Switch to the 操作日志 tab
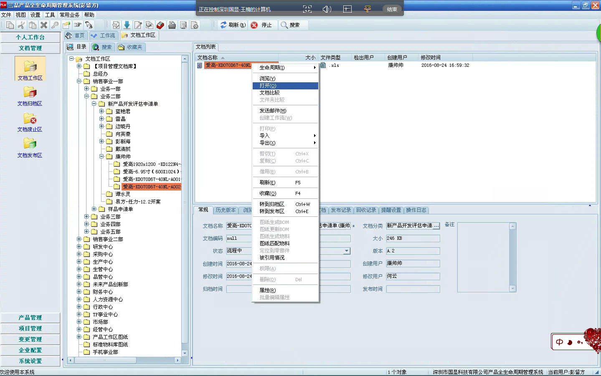Image resolution: width=601 pixels, height=376 pixels. pos(416,210)
